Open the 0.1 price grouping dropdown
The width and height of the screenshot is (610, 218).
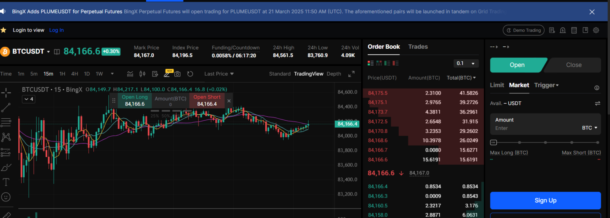click(466, 63)
